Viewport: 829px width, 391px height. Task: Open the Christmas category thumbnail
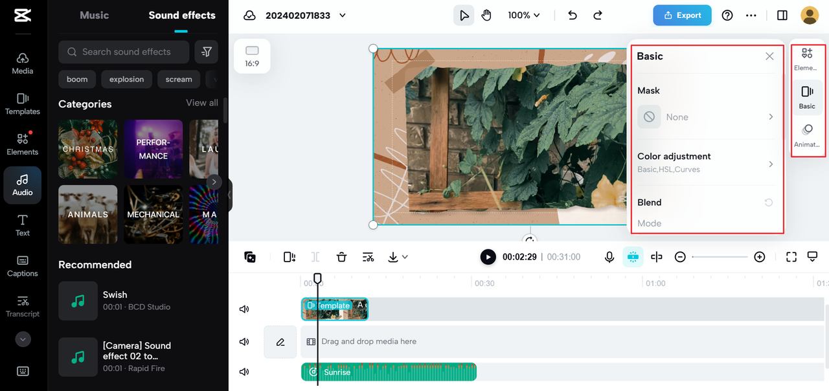(x=88, y=149)
